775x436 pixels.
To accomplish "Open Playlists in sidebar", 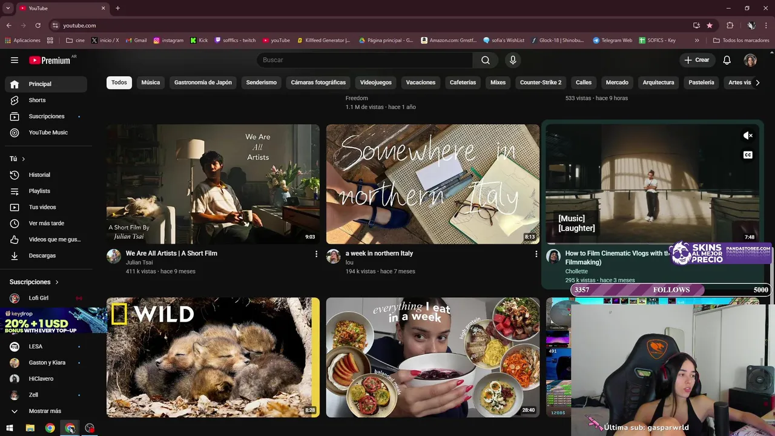I will pos(46,191).
